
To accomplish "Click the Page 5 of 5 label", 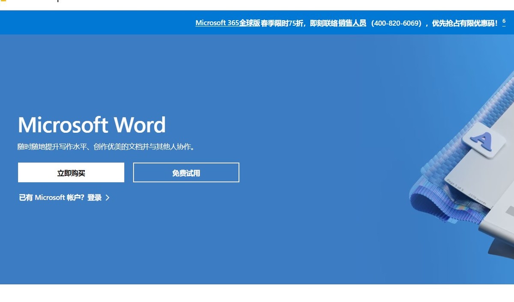I will [455, 184].
